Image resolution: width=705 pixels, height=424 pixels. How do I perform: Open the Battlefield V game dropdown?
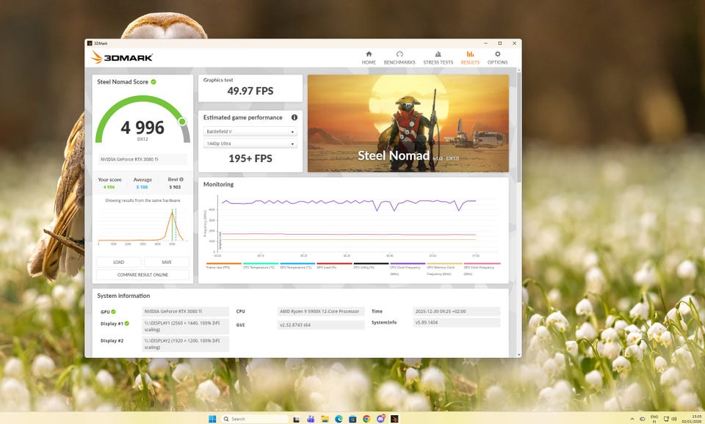[x=250, y=131]
